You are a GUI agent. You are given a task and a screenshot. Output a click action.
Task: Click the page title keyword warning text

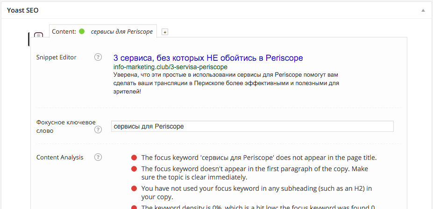point(259,158)
